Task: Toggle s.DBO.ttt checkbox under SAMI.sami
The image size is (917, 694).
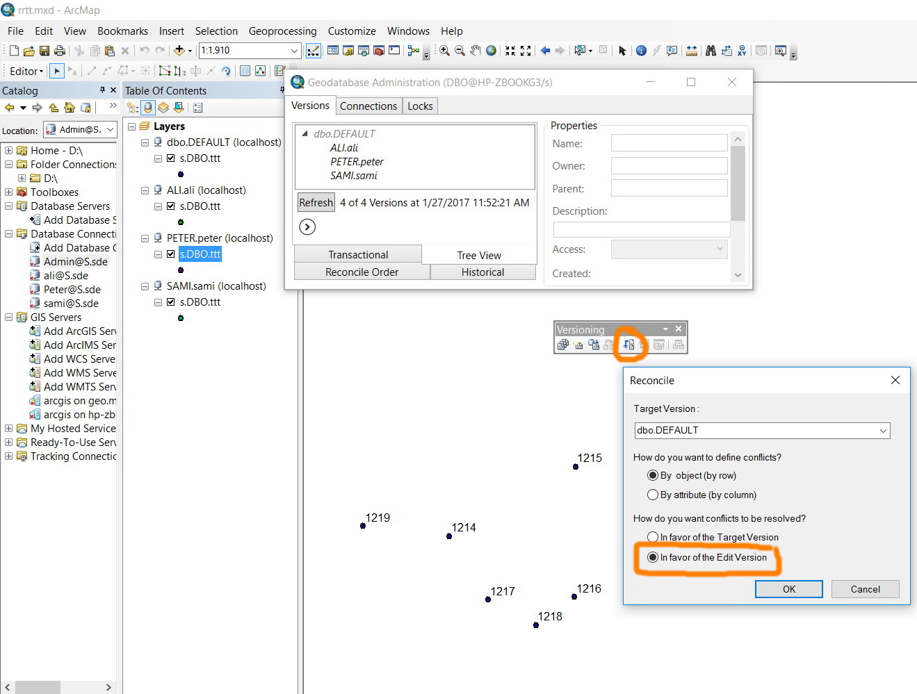Action: [170, 302]
